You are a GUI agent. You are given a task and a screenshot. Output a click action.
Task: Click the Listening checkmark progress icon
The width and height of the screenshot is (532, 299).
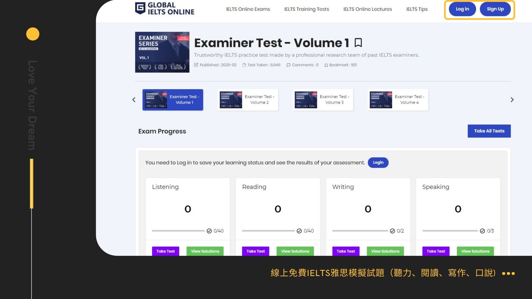pyautogui.click(x=209, y=231)
